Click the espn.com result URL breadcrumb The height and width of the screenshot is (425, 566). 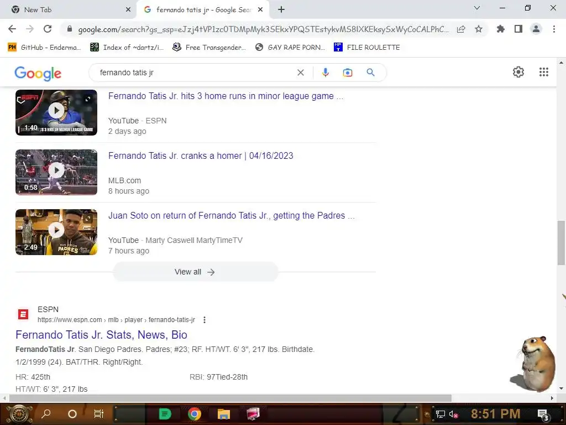(x=116, y=320)
